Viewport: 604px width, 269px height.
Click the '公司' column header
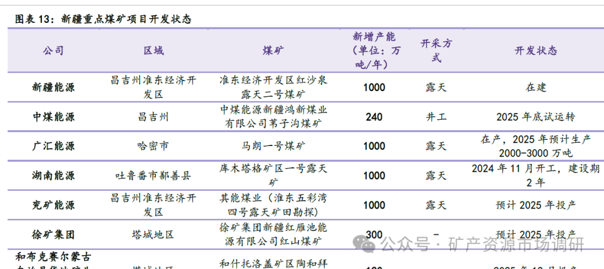tap(53, 50)
